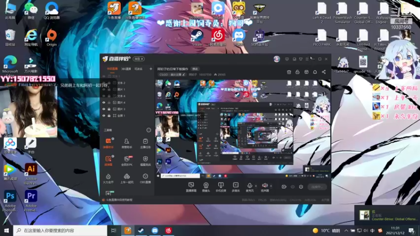This screenshot has width=420, height=236.
Task: Toggle visibility of 文本 4 layer
Action: click(x=104, y=96)
